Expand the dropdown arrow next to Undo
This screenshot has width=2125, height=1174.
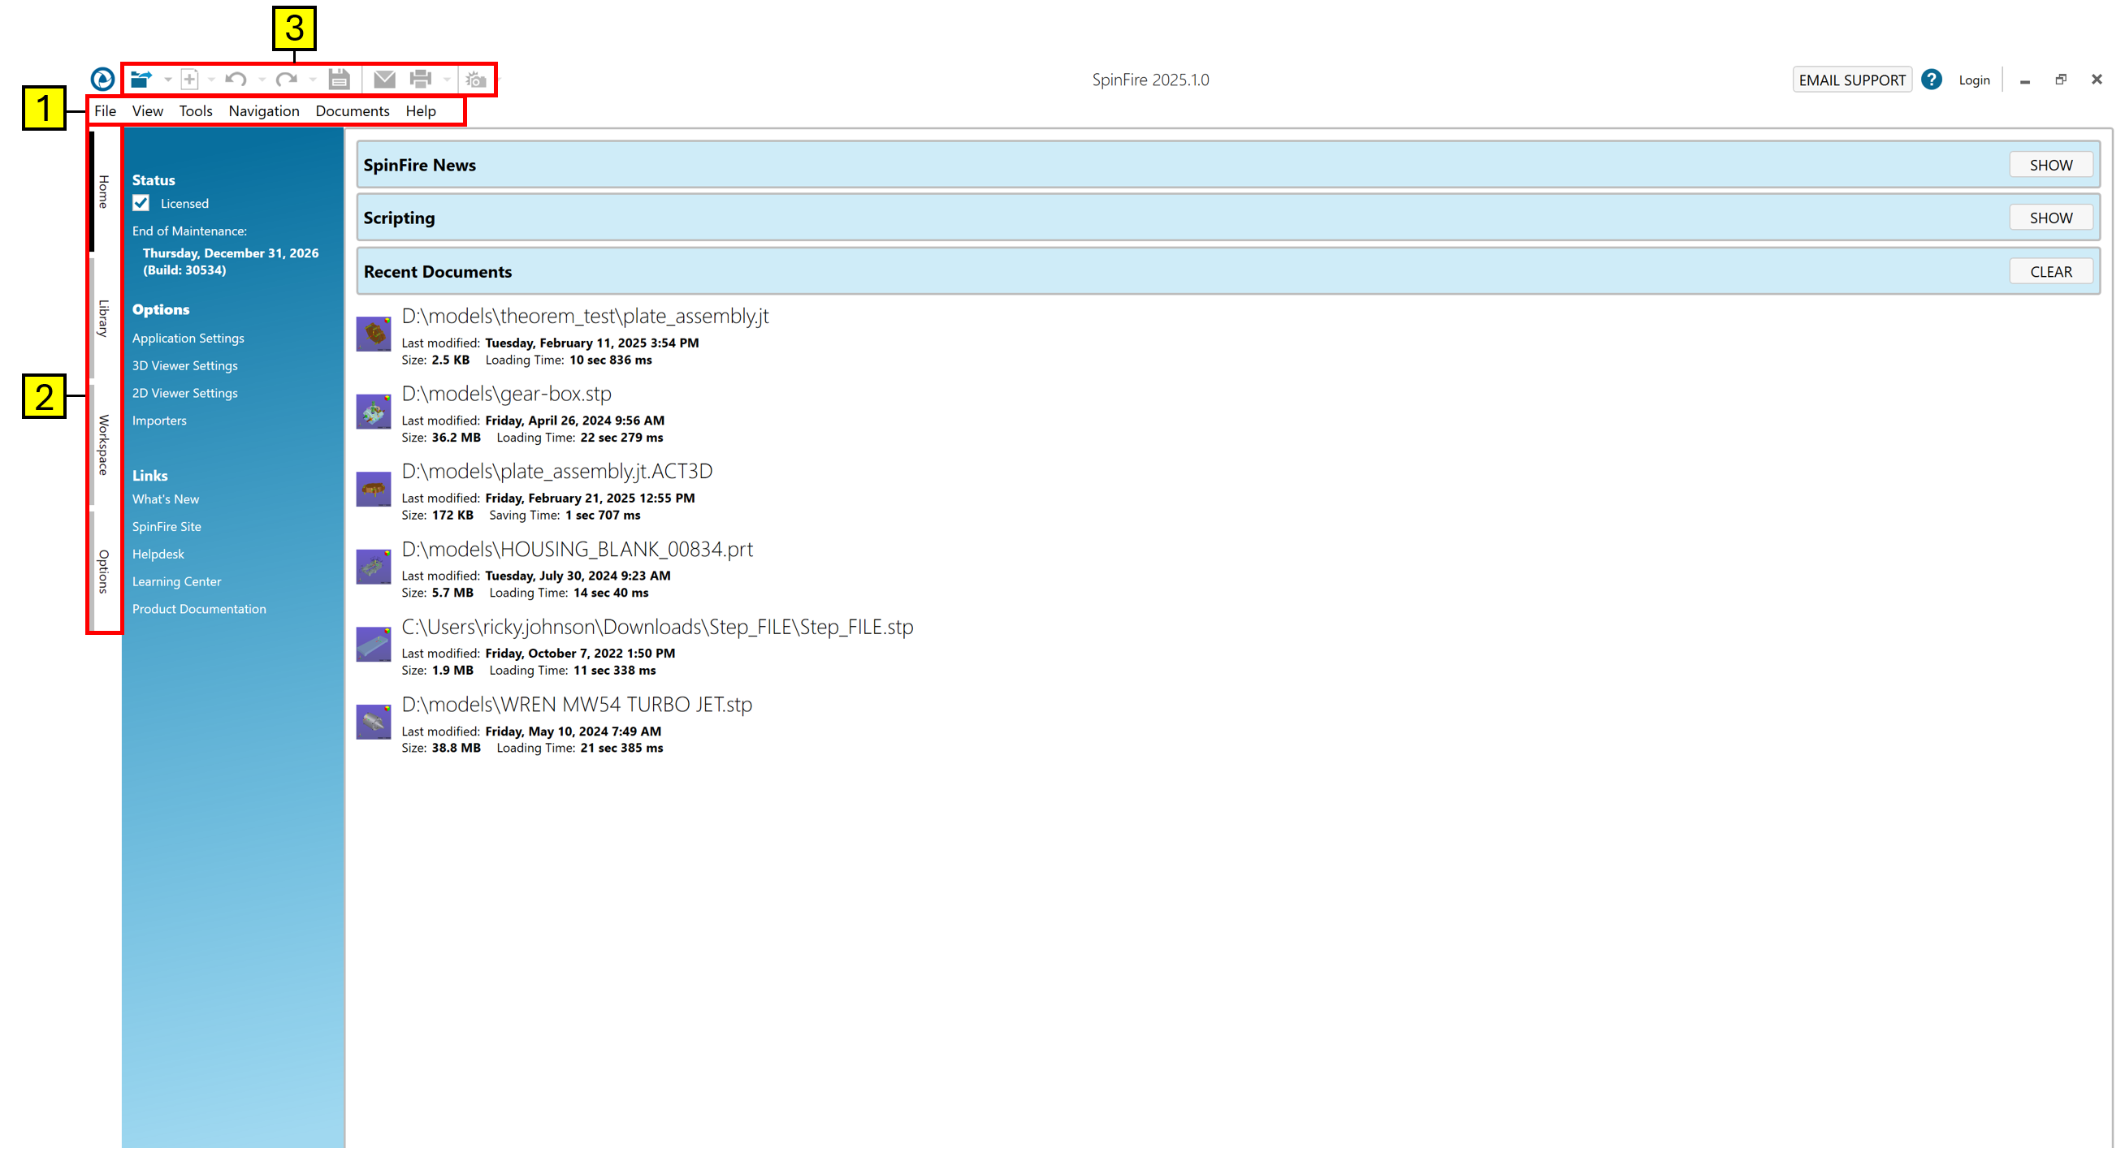tap(262, 80)
